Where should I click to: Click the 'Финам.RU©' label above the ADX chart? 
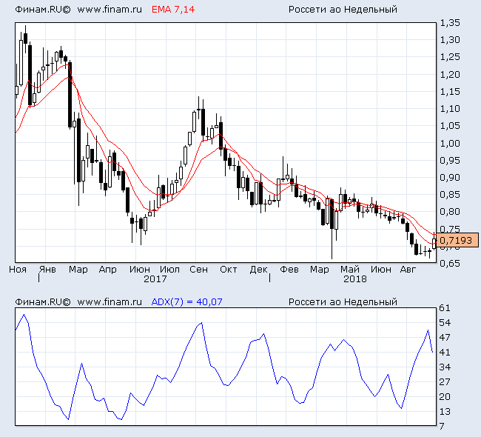[x=43, y=302]
